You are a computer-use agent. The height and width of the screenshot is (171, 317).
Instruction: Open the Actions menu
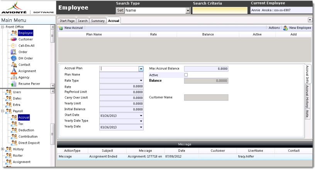click(x=274, y=28)
